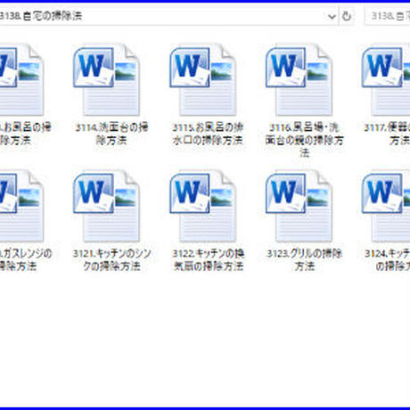Select the Word icon above ガスレンジの掃除方法
Screen dimensions: 410x410
coord(21,207)
